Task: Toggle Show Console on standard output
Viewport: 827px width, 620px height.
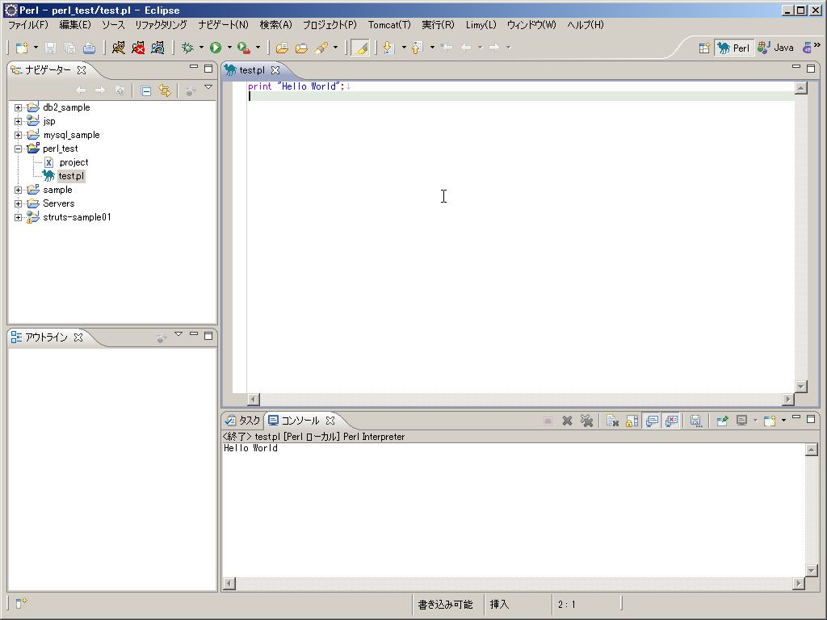Action: (x=652, y=421)
